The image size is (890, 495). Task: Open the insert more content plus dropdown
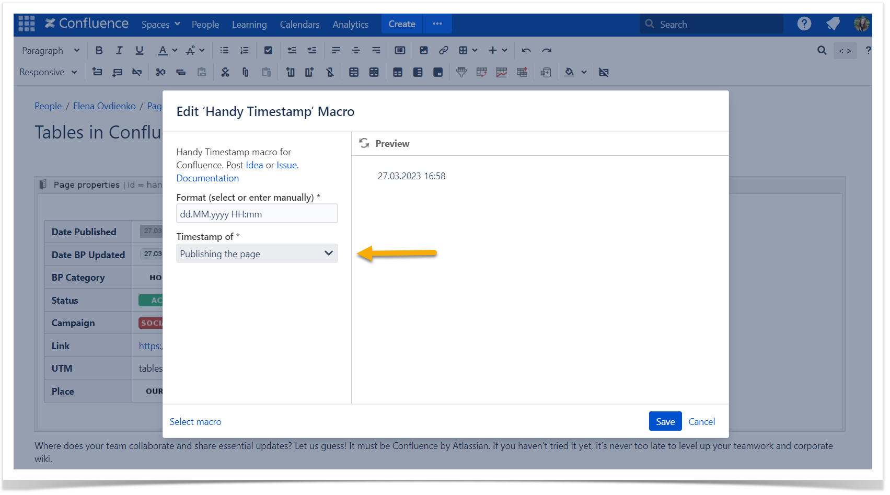click(498, 50)
